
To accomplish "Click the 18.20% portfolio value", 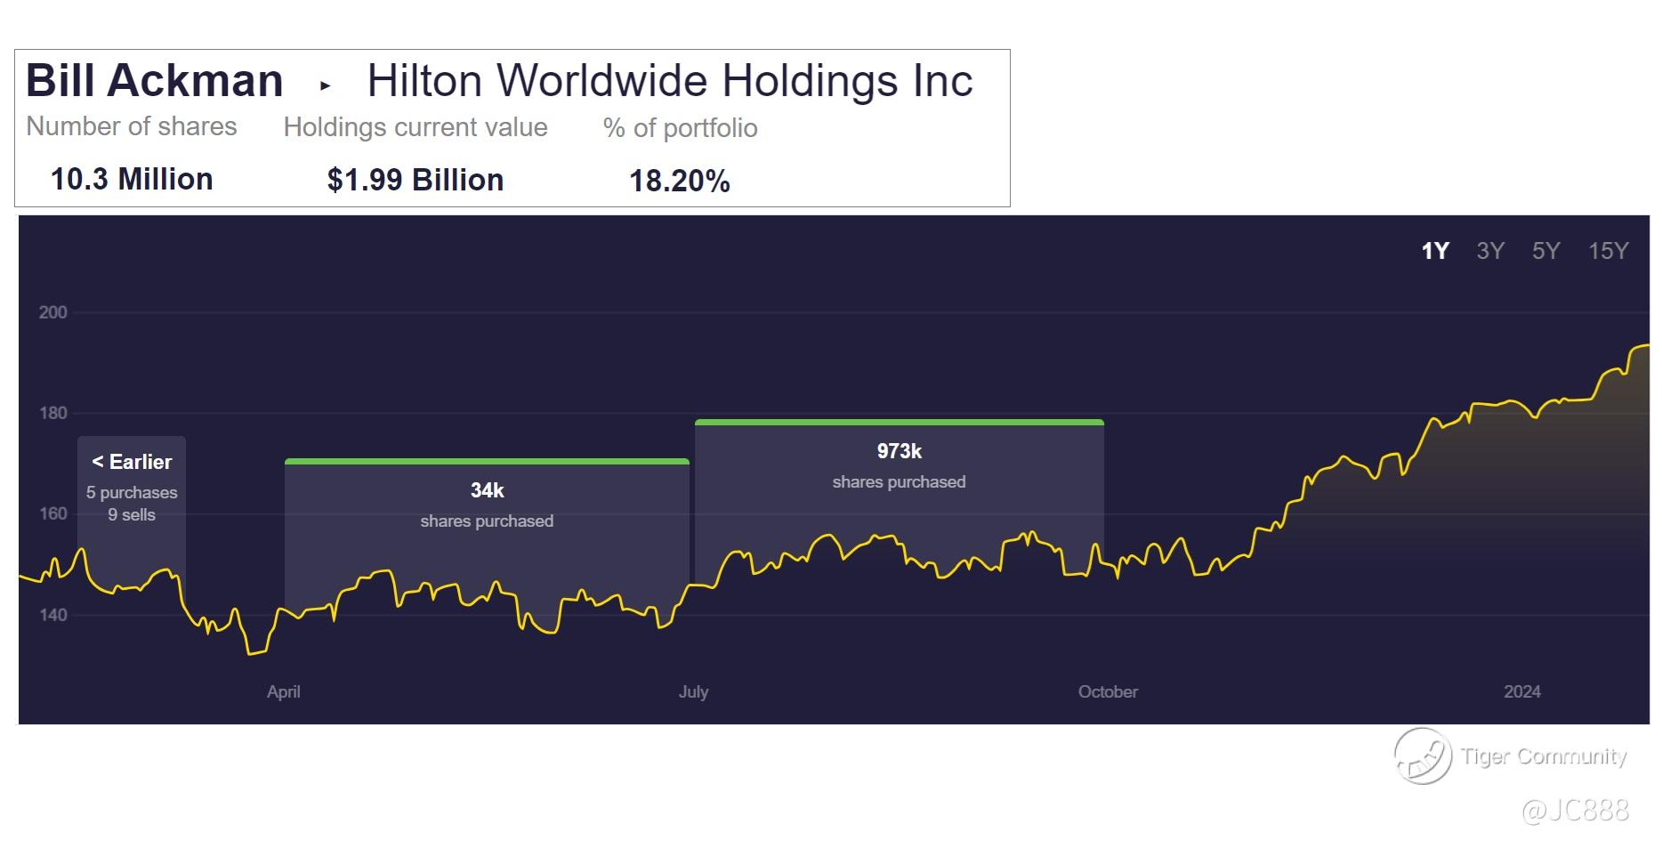I will pos(679,182).
